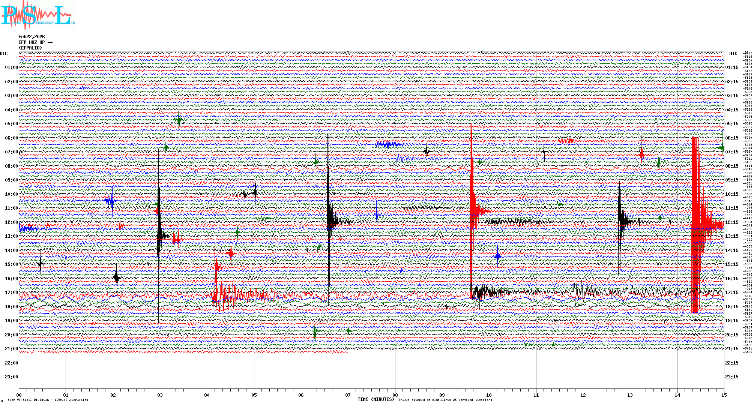
Task: Click the 07 minute tick on bottom axis
Action: pyautogui.click(x=348, y=395)
